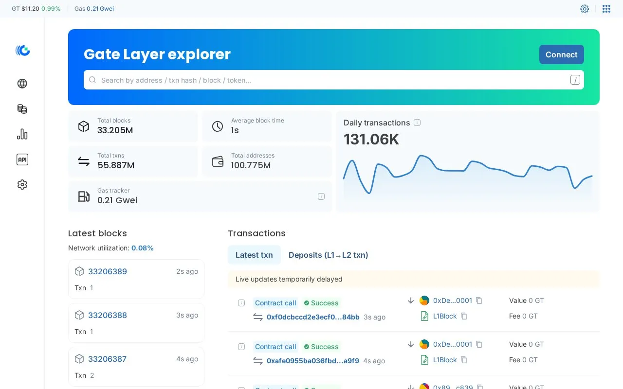Viewport: 623px width, 389px height.
Task: Click the Connect button
Action: (561, 54)
